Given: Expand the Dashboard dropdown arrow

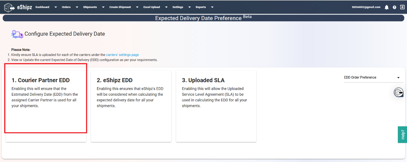Looking at the screenshot, I should pos(56,7).
